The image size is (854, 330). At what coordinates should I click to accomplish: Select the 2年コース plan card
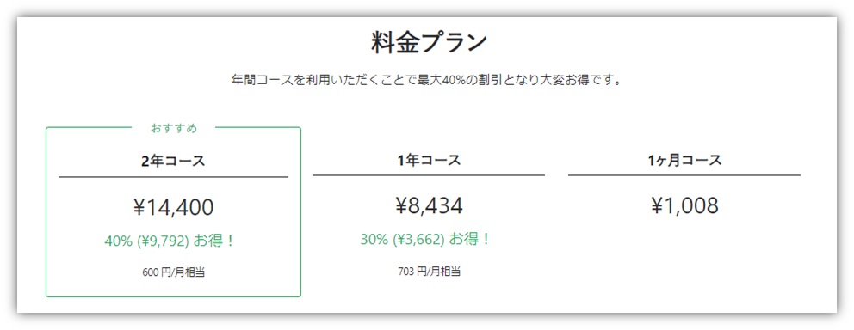tap(173, 212)
